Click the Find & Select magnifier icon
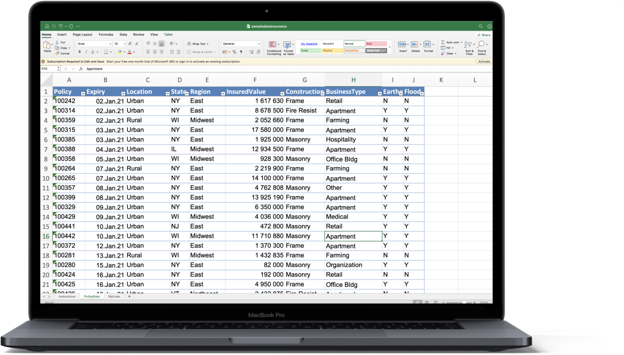The width and height of the screenshot is (624, 355). click(x=481, y=44)
